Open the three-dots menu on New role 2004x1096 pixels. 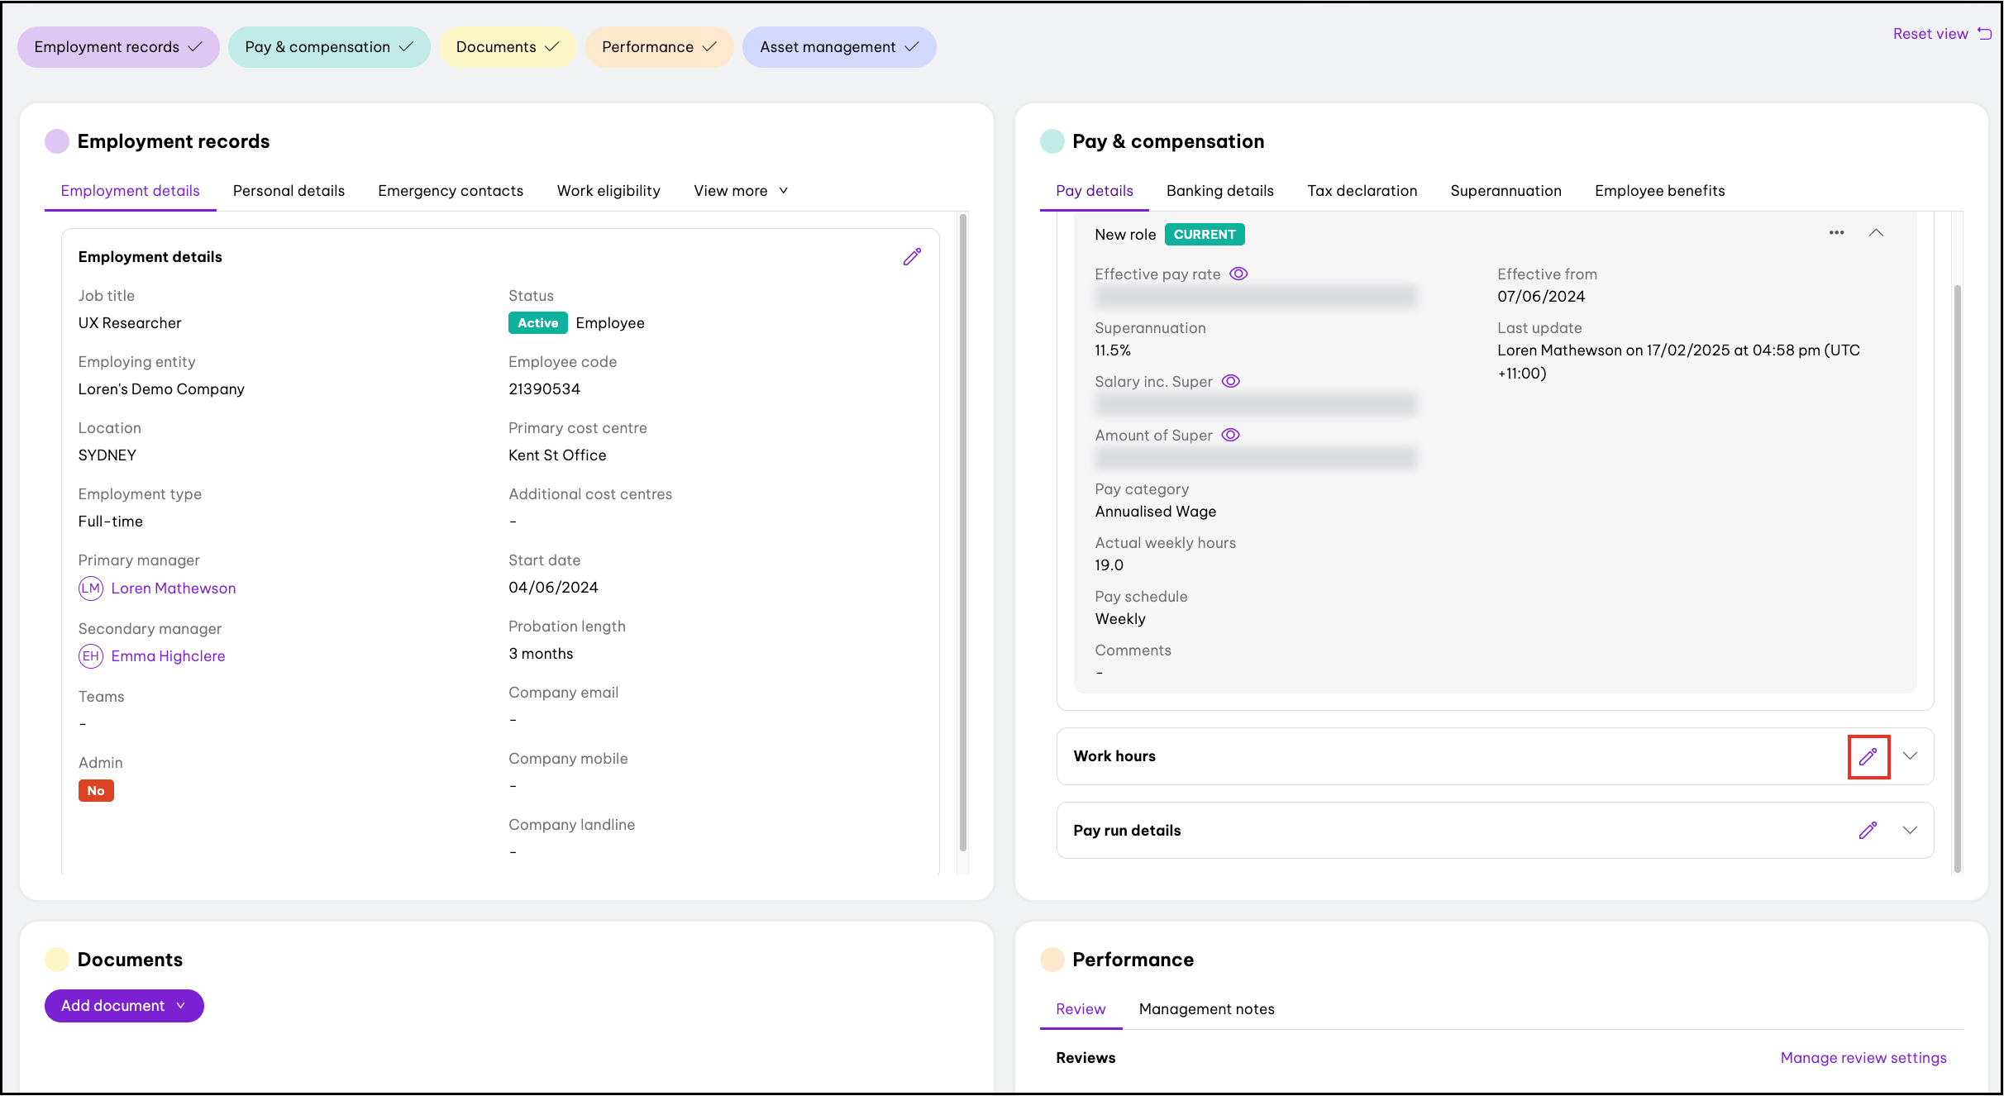click(x=1836, y=233)
